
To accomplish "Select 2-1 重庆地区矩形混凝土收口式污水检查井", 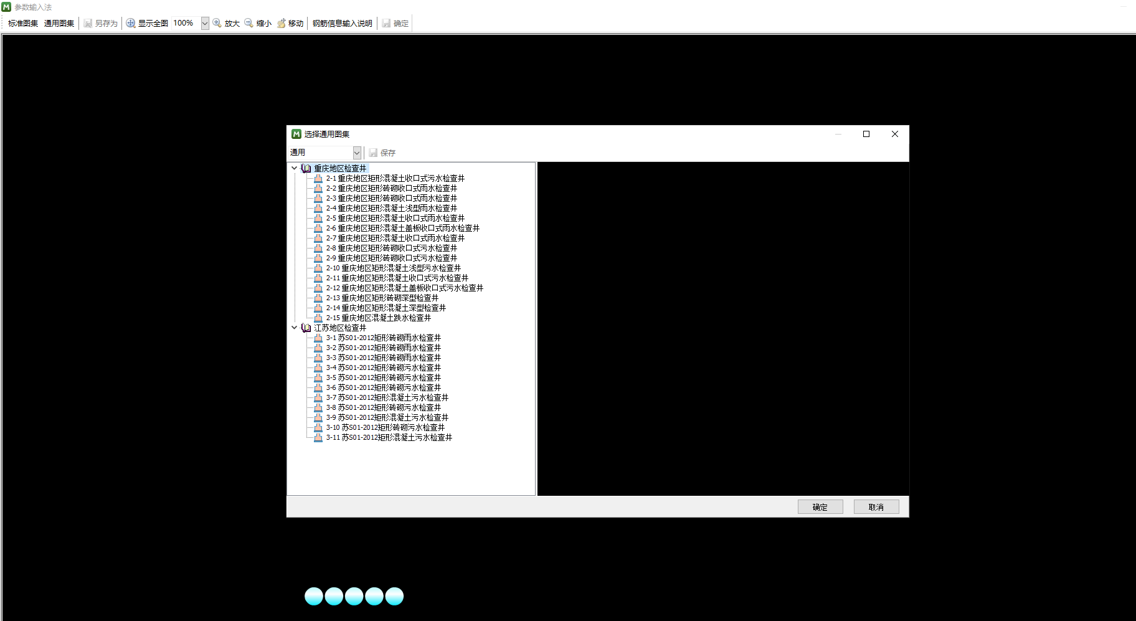I will 395,178.
